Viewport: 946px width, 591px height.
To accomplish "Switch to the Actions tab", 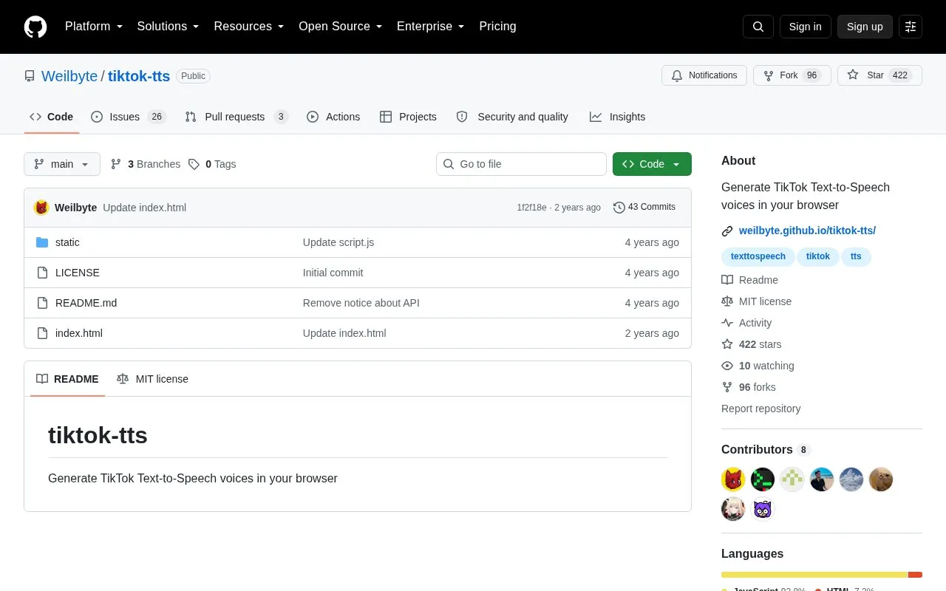I will point(333,117).
